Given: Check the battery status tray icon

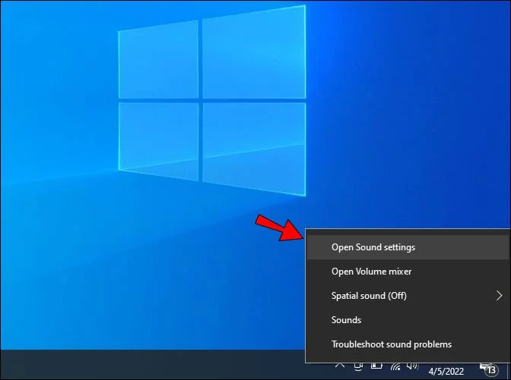Looking at the screenshot, I should click(376, 366).
